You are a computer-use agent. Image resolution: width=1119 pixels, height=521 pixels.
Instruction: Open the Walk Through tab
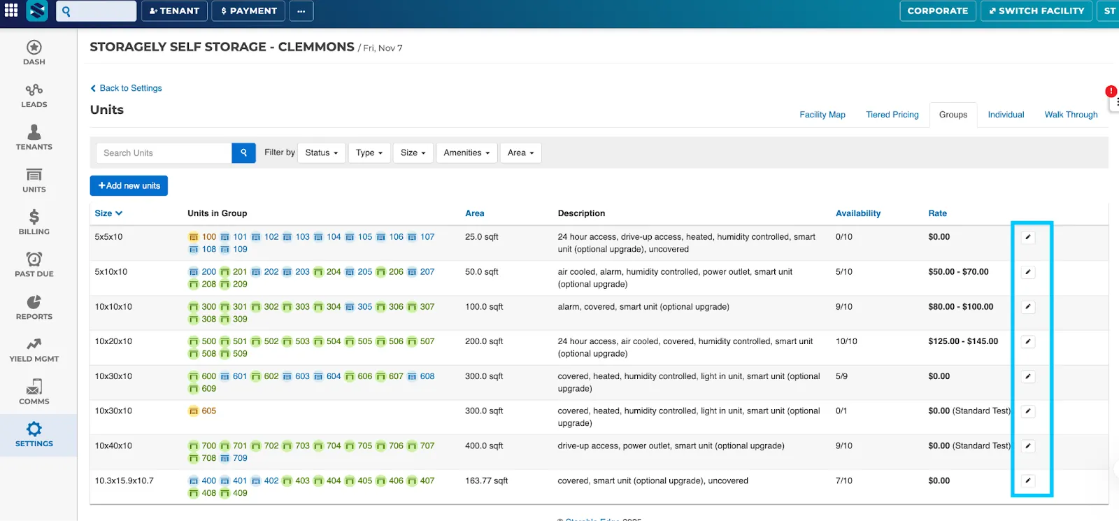pyautogui.click(x=1071, y=115)
